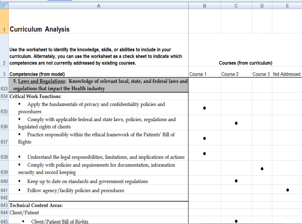Click the Course 1 header cell

(x=198, y=74)
